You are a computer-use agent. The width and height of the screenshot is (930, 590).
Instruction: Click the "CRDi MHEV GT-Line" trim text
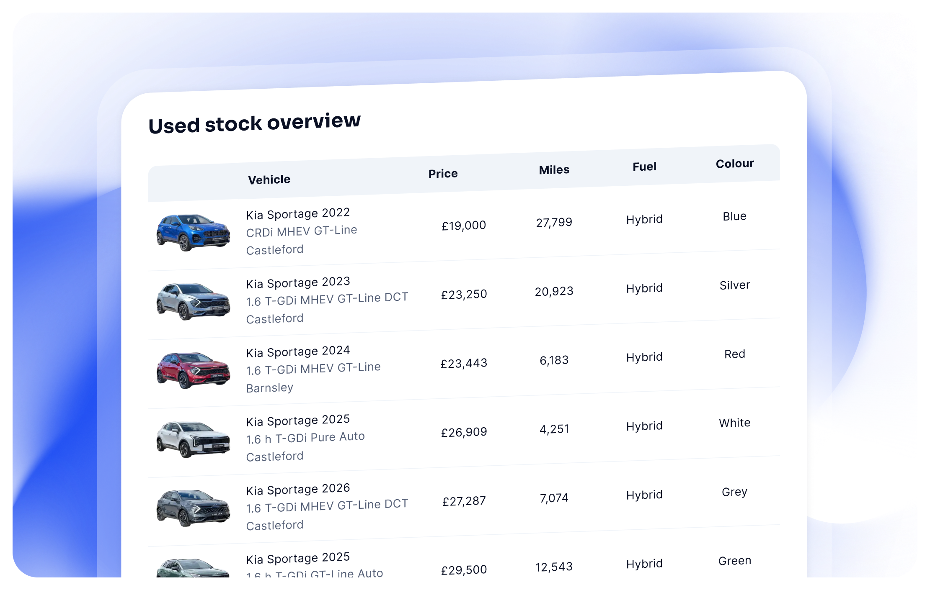302,231
